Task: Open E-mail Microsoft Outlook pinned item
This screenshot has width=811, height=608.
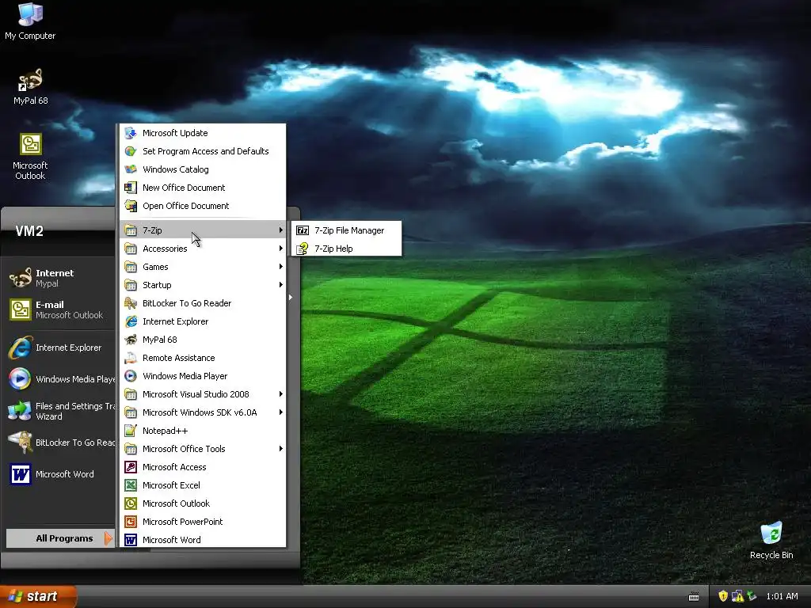Action: [x=59, y=310]
